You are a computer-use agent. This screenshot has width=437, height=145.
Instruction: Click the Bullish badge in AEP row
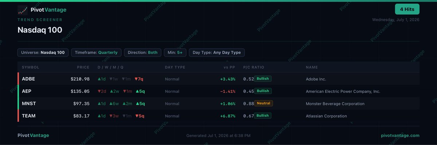click(x=263, y=91)
